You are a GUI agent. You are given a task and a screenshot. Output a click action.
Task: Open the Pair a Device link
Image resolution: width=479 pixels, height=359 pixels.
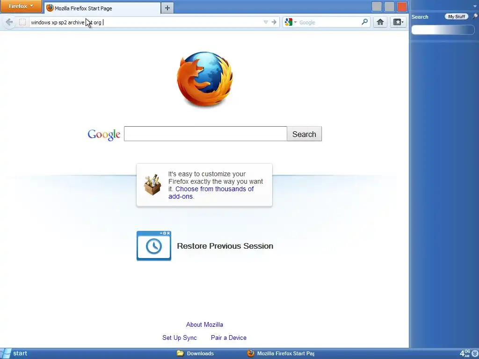pyautogui.click(x=229, y=337)
